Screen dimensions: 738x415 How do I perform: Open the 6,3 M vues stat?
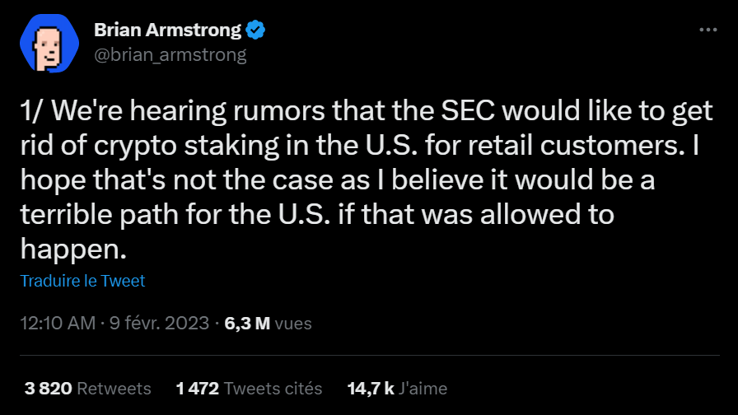268,323
